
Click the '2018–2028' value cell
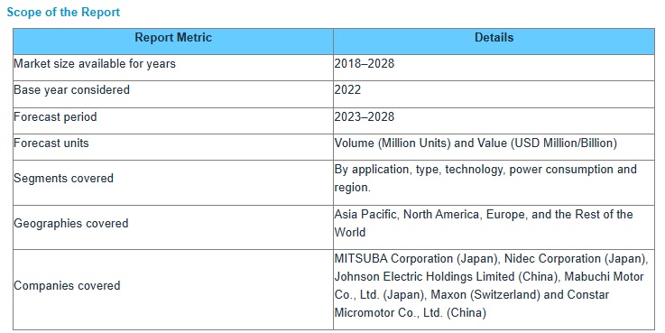[494, 68]
